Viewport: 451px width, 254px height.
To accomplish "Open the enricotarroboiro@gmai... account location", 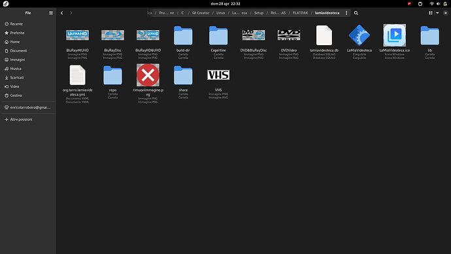I will click(28, 107).
